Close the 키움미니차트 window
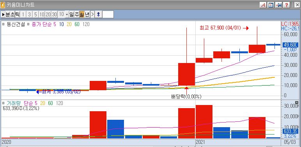301x147 pixels. pos(297,5)
